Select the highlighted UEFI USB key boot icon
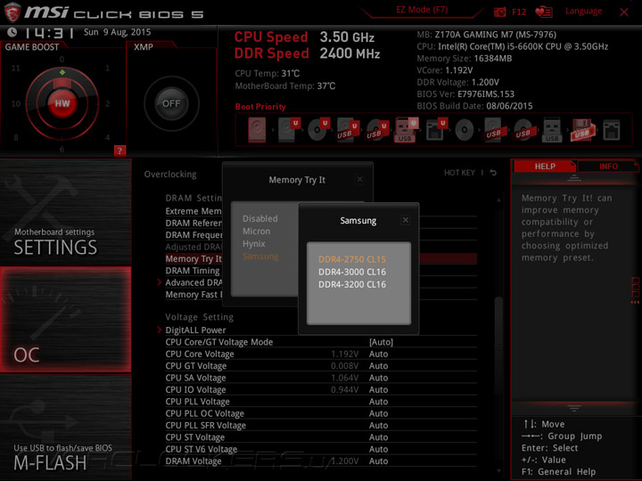 point(407,130)
